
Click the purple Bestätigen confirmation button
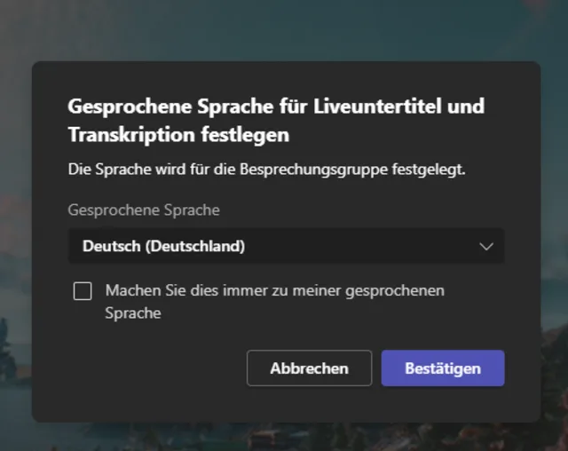442,368
